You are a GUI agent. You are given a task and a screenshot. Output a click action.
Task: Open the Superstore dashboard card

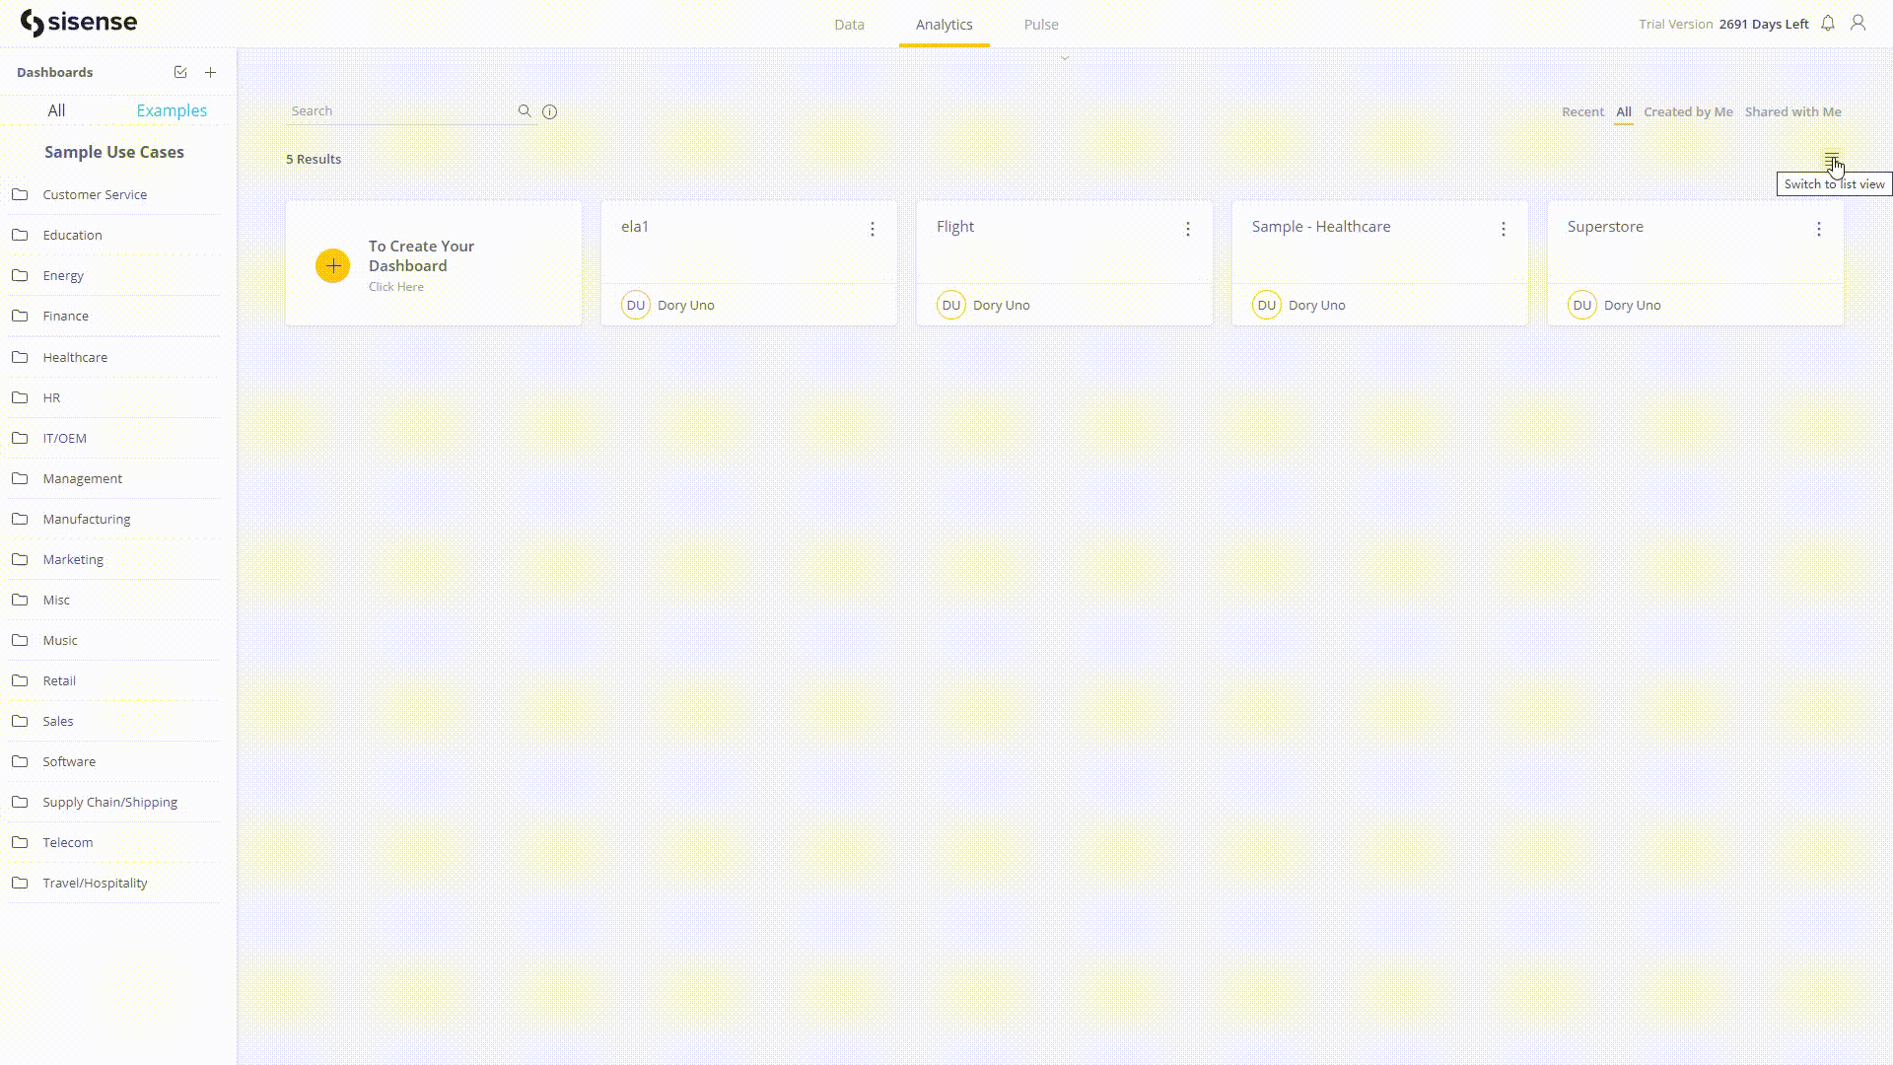[x=1696, y=263]
